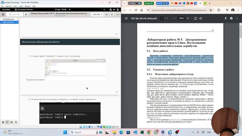Click the search magnifier in Document Viewer
The height and width of the screenshot is (136, 242).
click(x=107, y=14)
